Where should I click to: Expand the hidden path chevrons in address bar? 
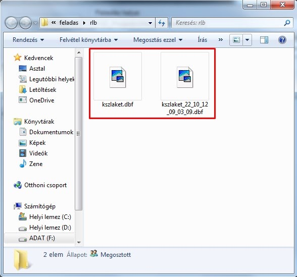pyautogui.click(x=54, y=23)
